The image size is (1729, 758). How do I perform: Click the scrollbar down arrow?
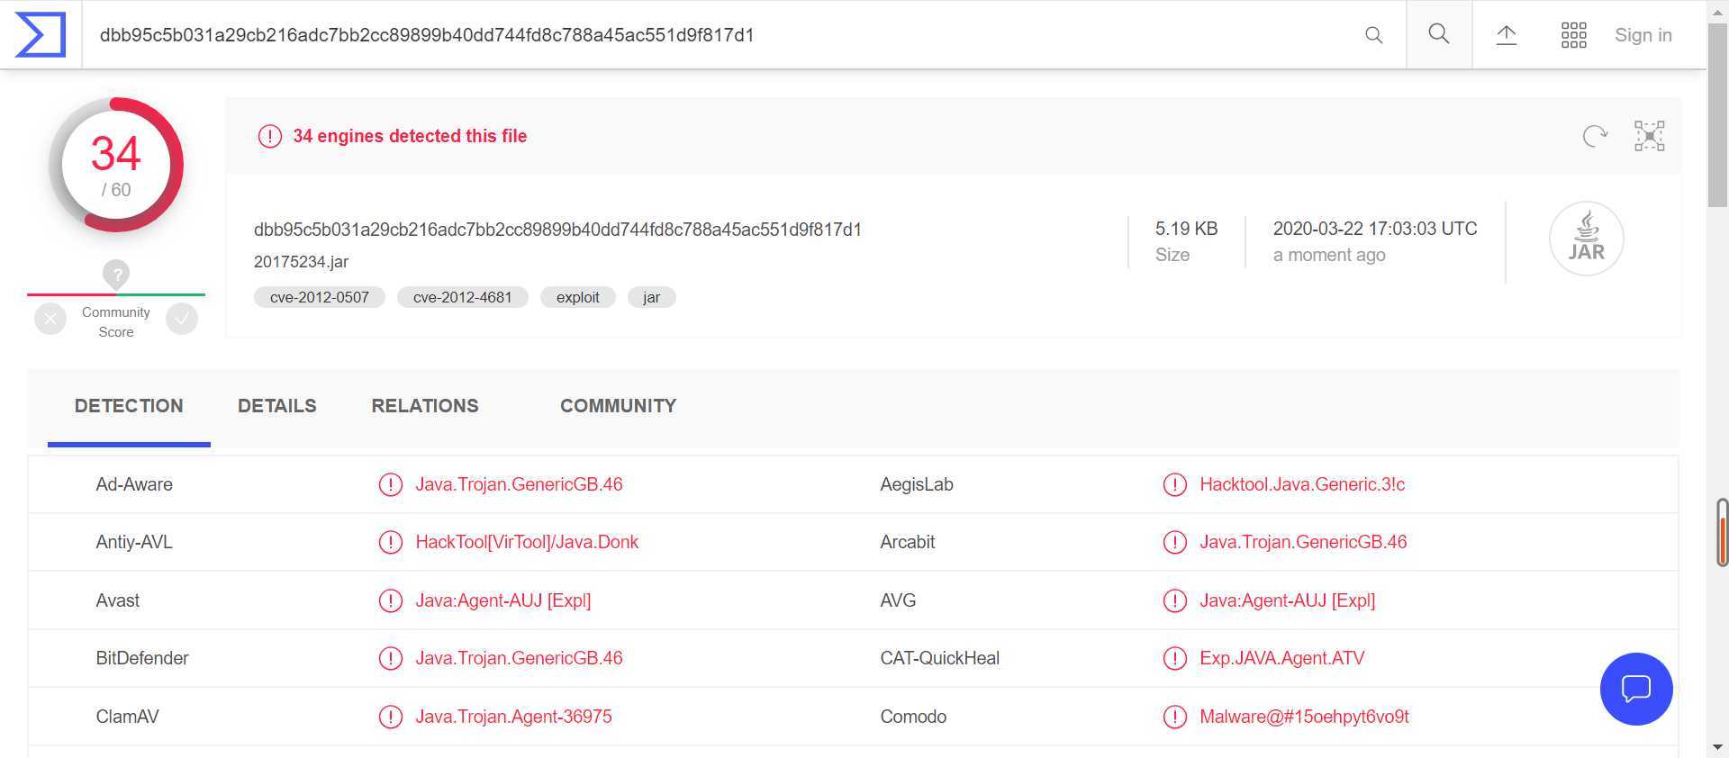1718,748
